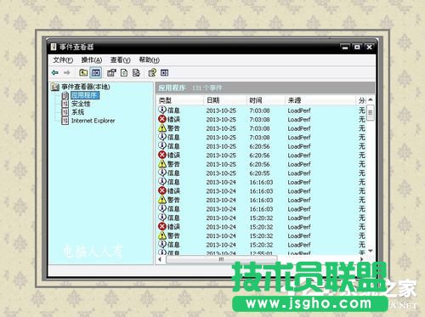This screenshot has height=317, width=425.
Task: Click the log icon beside 安全性
Action: coord(65,104)
